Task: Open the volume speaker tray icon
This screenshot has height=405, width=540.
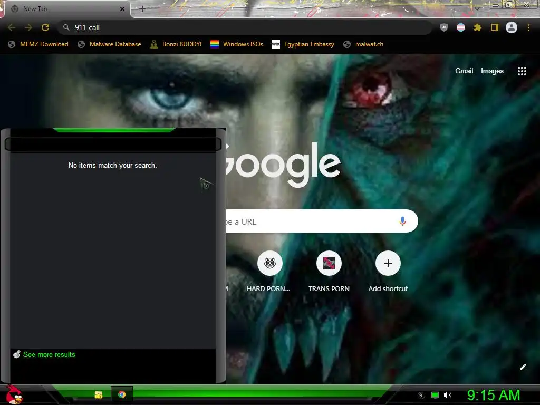Action: click(x=447, y=395)
